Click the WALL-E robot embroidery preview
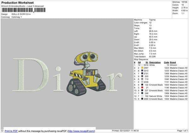The width and height of the screenshot is (189, 133). (x=86, y=74)
